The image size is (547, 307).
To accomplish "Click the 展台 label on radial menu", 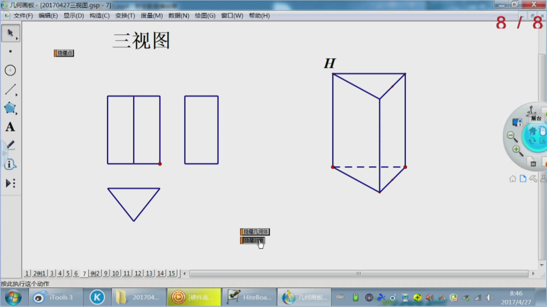I will (536, 118).
